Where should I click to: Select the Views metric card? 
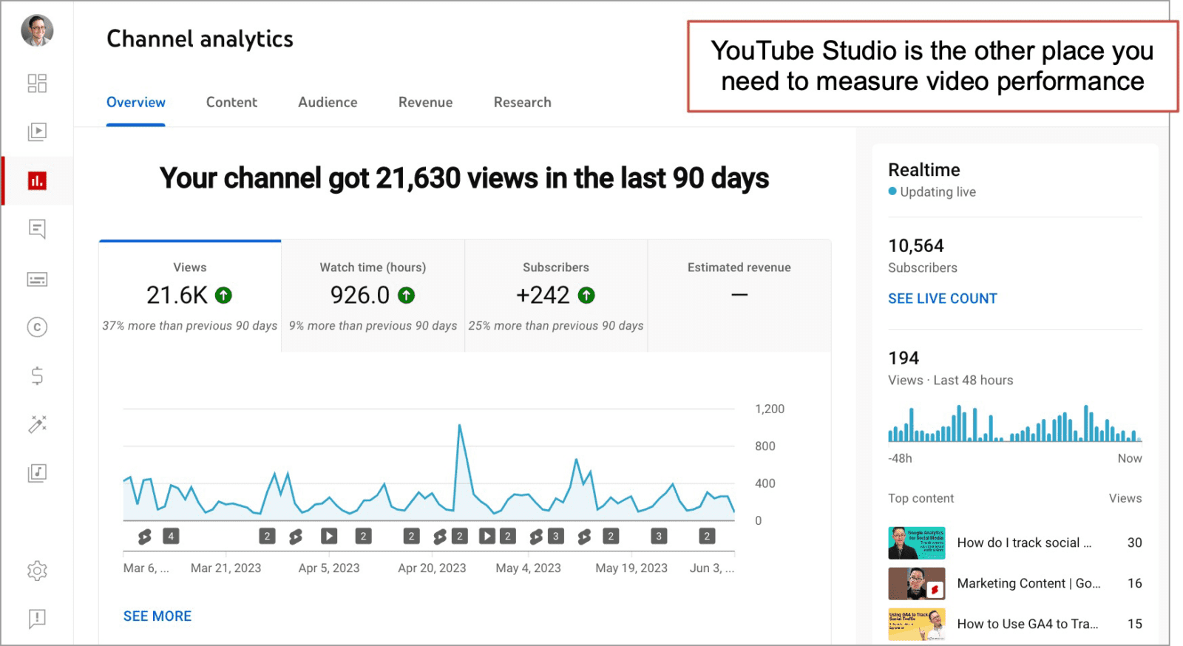point(190,296)
